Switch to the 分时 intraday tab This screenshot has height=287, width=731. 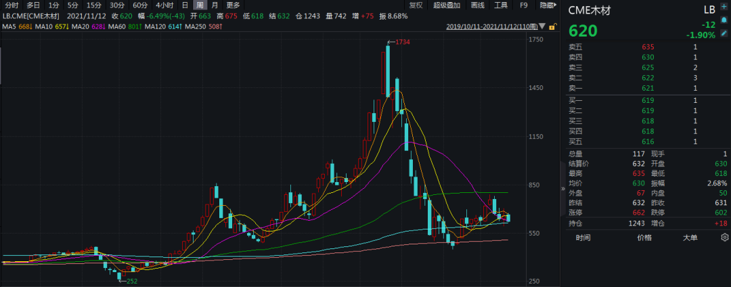click(12, 5)
